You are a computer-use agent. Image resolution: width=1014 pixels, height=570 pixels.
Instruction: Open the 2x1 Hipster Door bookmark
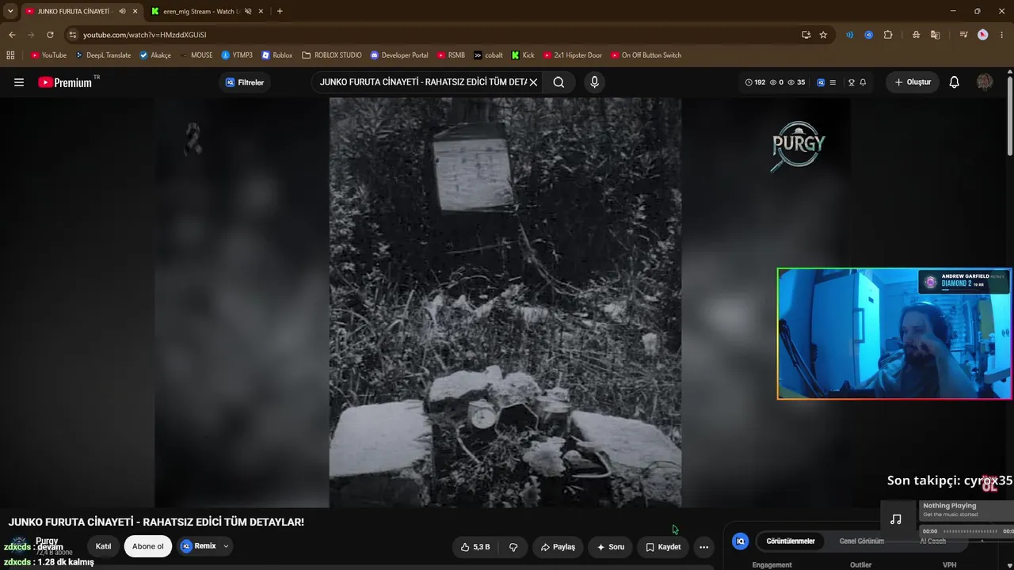coord(572,55)
